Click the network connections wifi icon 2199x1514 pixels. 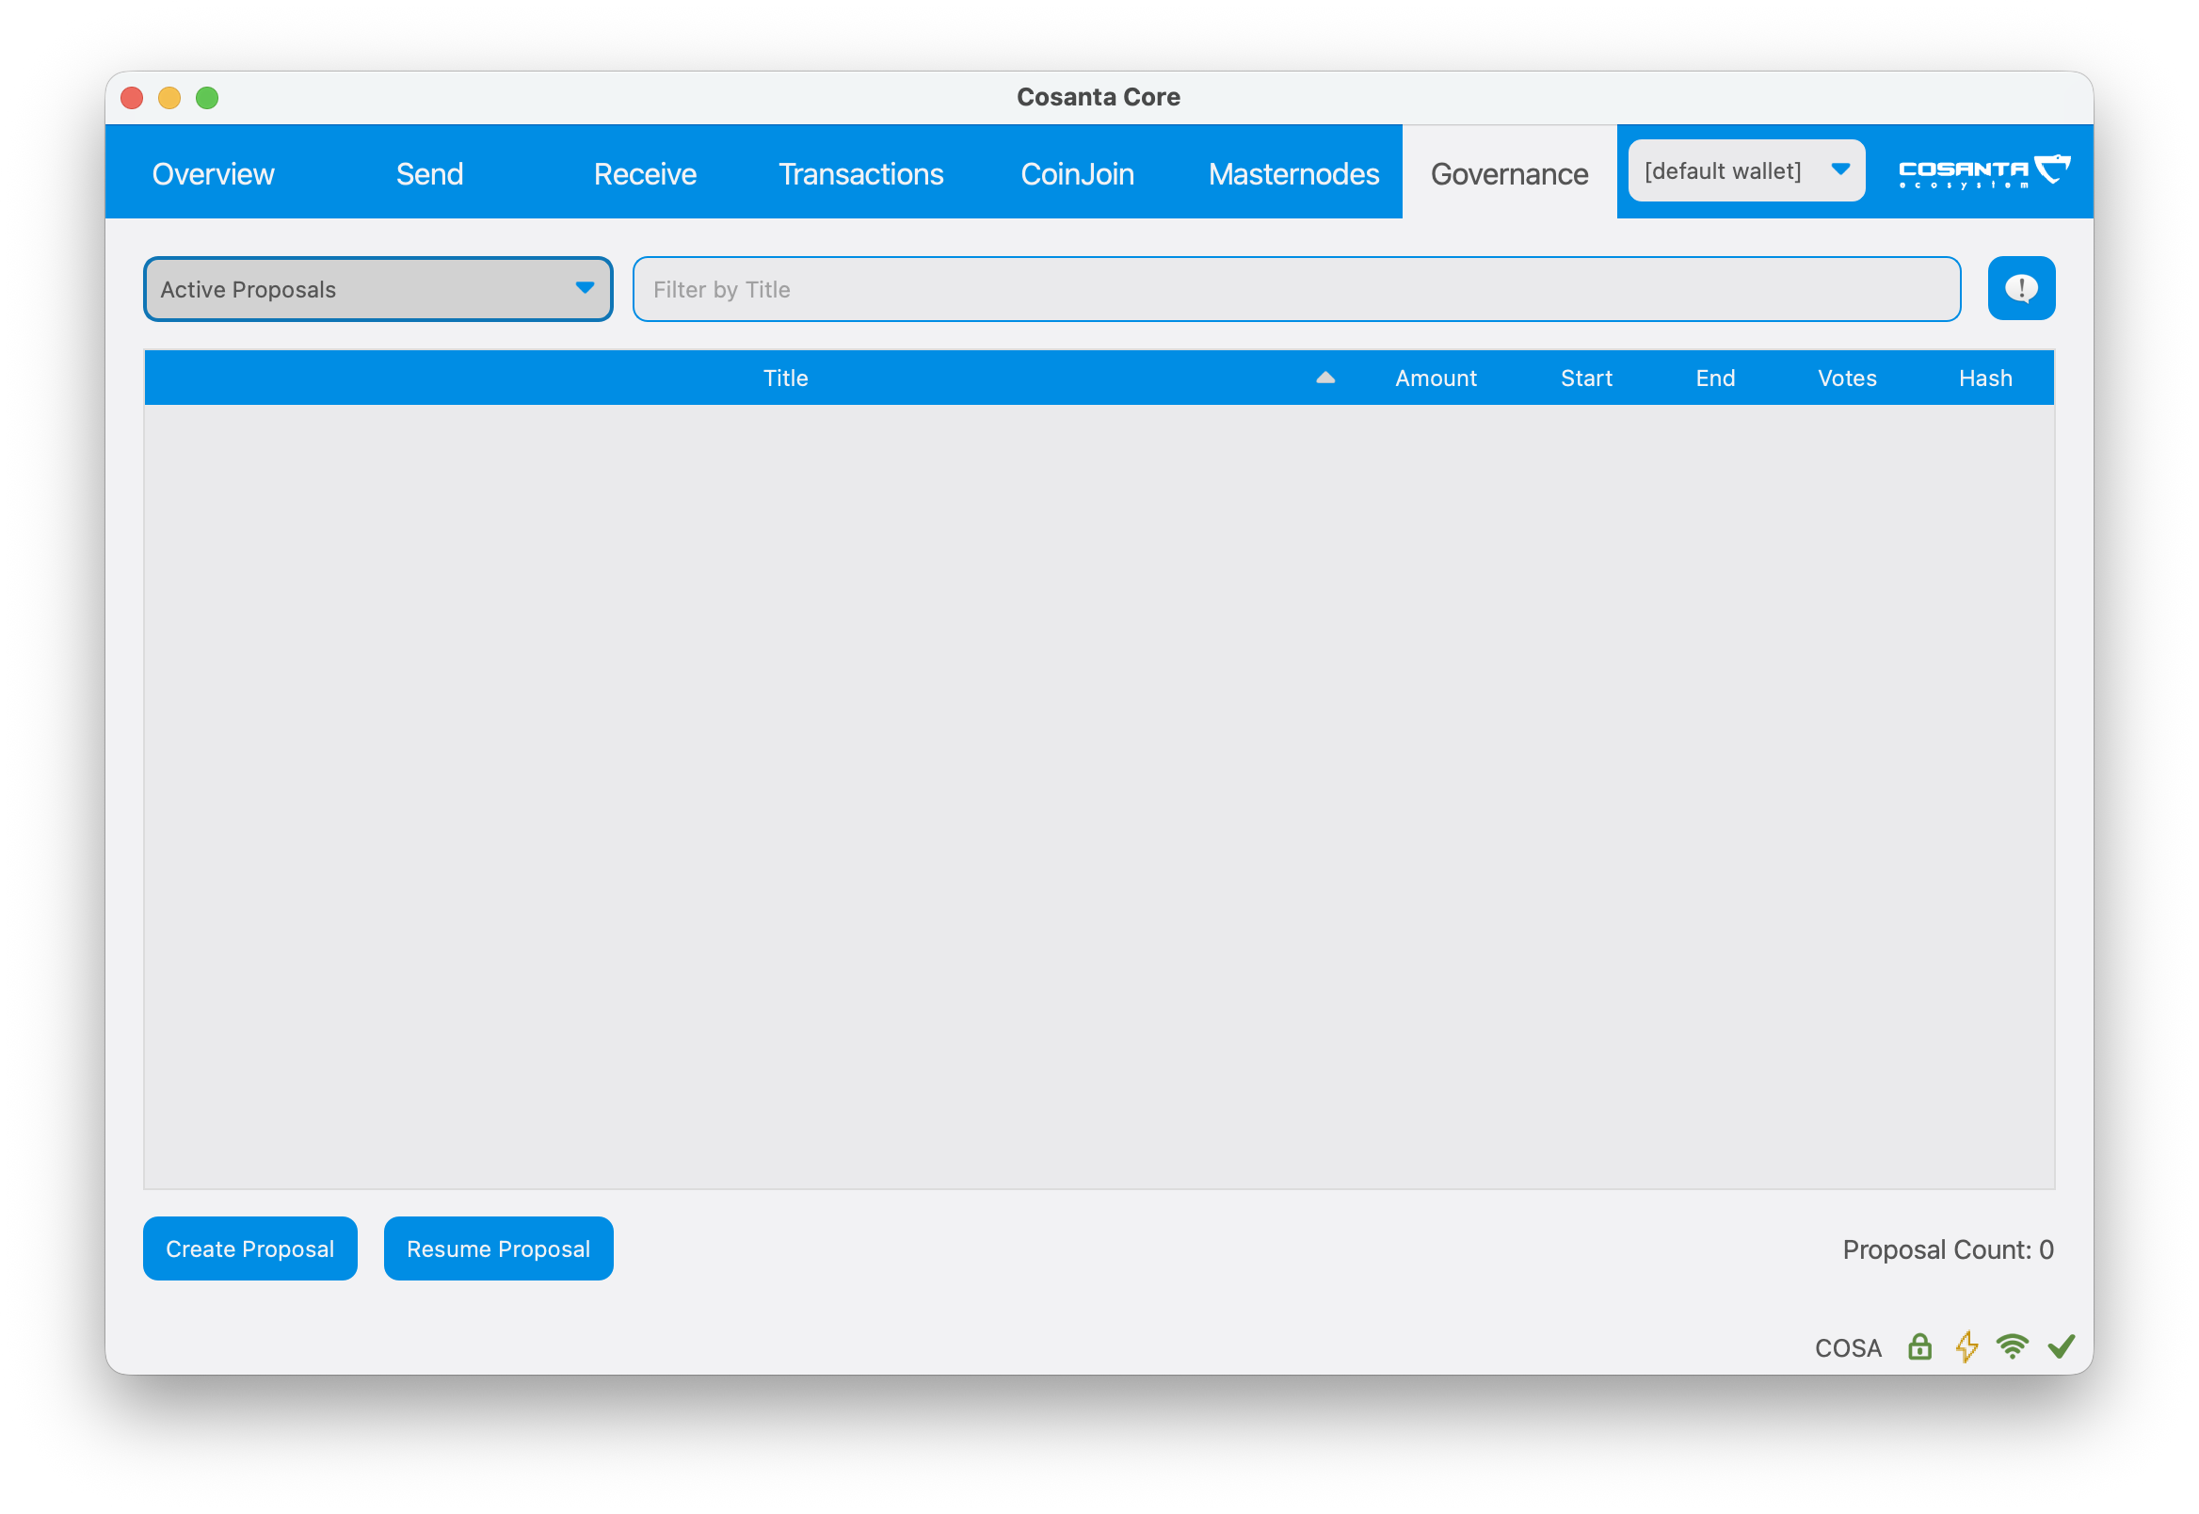(x=2012, y=1347)
